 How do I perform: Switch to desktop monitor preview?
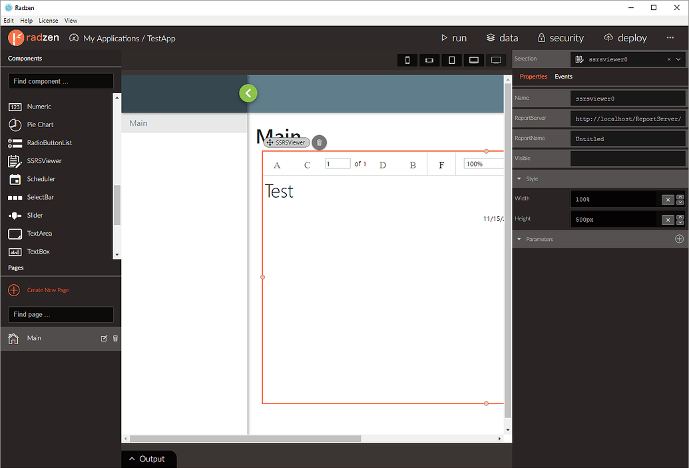496,60
